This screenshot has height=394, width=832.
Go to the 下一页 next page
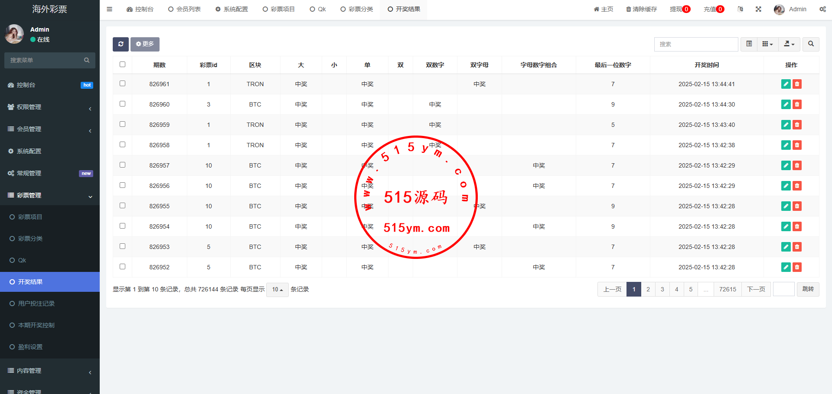756,289
